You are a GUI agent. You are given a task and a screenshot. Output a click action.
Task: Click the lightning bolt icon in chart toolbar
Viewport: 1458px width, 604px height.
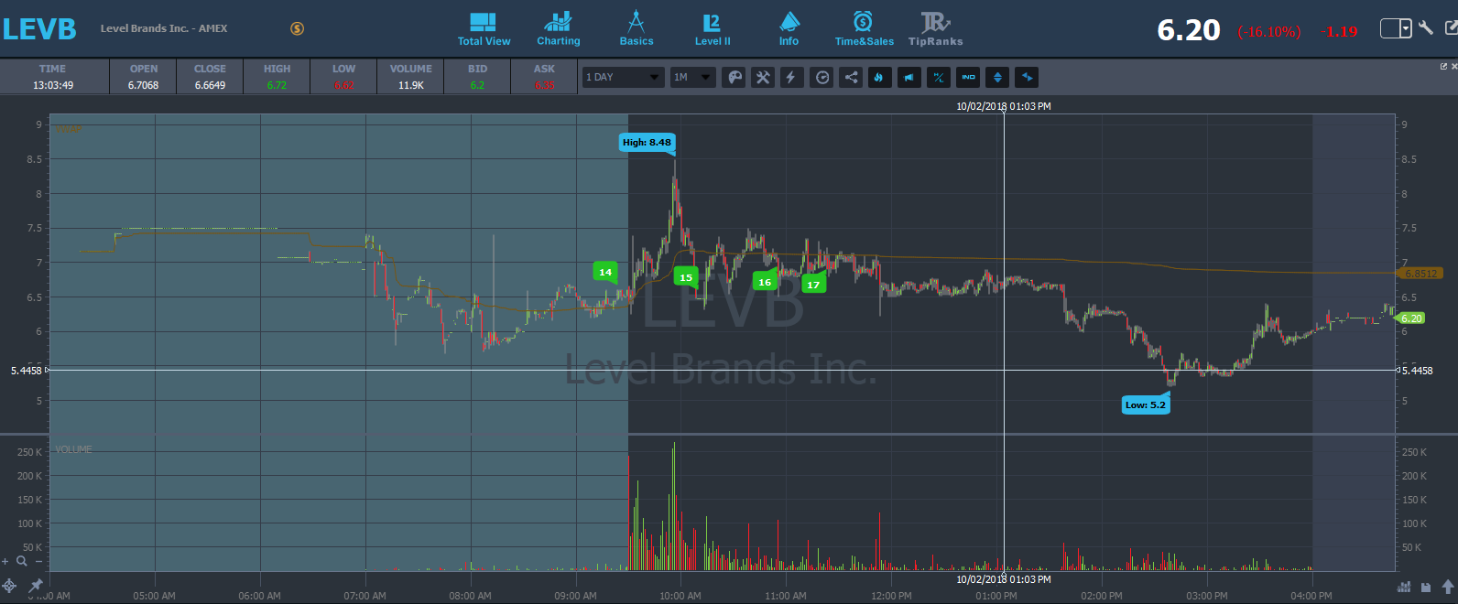tap(791, 77)
